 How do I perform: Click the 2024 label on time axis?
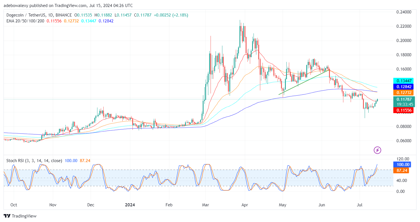click(130, 205)
